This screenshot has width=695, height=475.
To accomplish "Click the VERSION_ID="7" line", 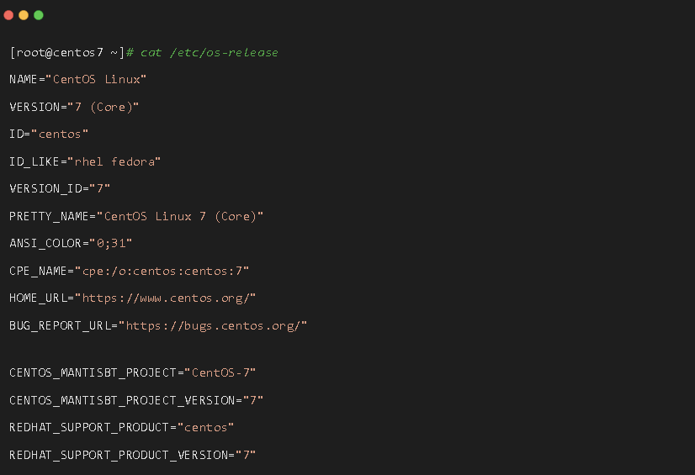I will pos(60,188).
